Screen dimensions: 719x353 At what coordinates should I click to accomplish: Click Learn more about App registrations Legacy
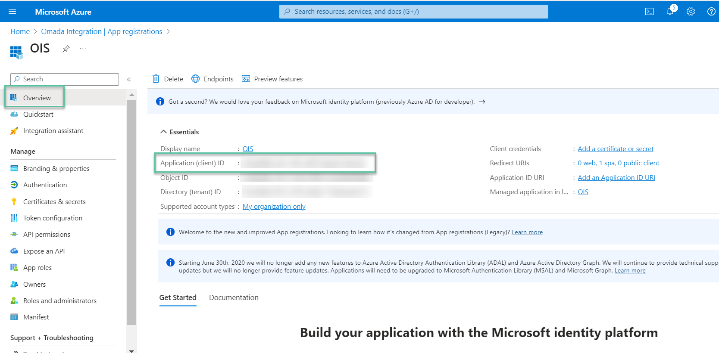click(x=527, y=232)
